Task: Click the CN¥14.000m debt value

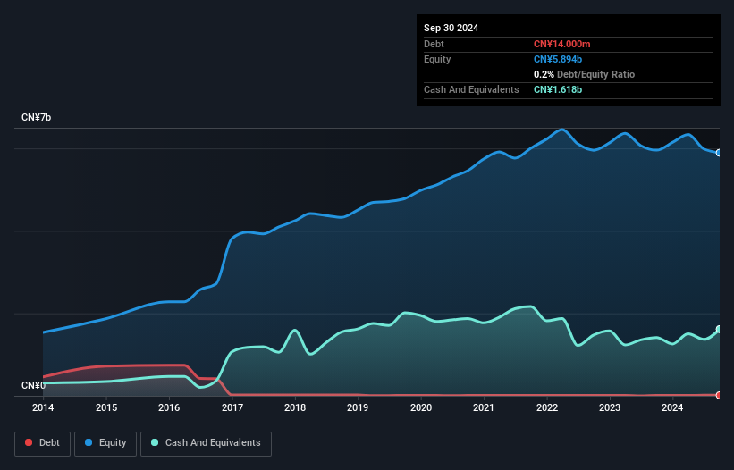Action: [x=561, y=44]
